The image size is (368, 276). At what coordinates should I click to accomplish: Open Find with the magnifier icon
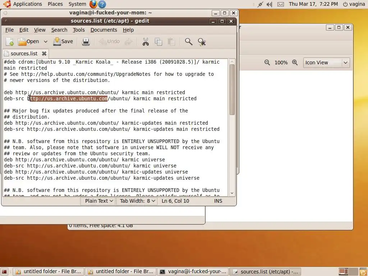coord(188,42)
